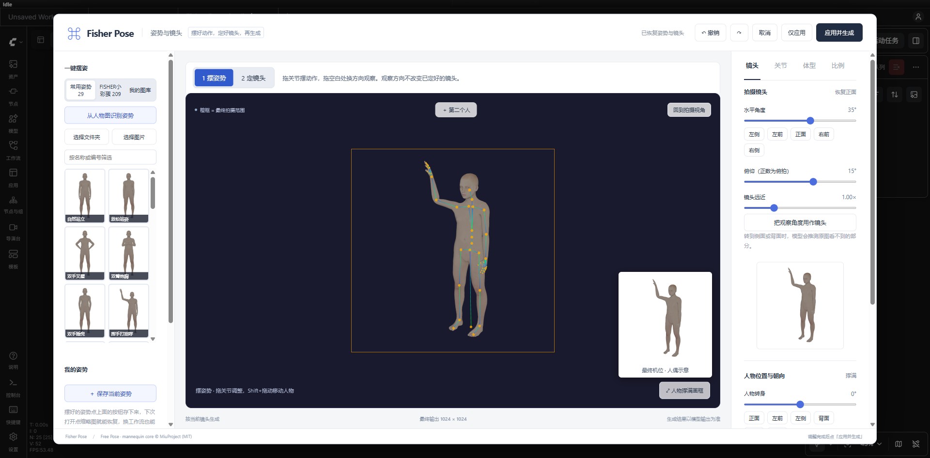Image resolution: width=930 pixels, height=458 pixels.
Task: Select the FISHER小彩蛋 209 pose library option
Action: click(x=110, y=90)
